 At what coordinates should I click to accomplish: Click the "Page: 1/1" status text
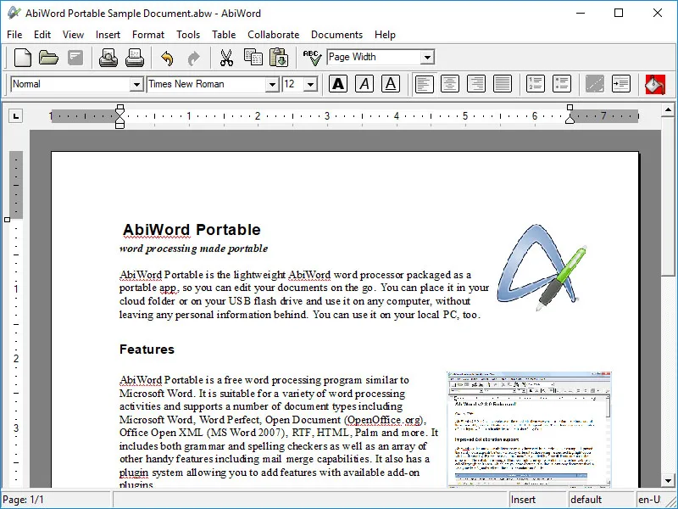tap(24, 500)
